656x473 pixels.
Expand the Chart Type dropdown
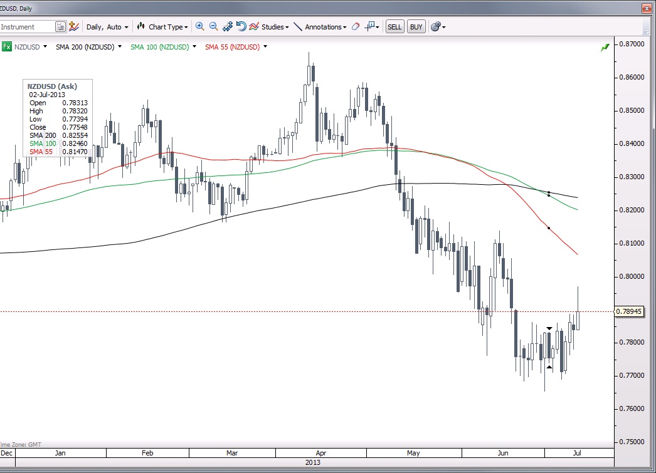[163, 27]
